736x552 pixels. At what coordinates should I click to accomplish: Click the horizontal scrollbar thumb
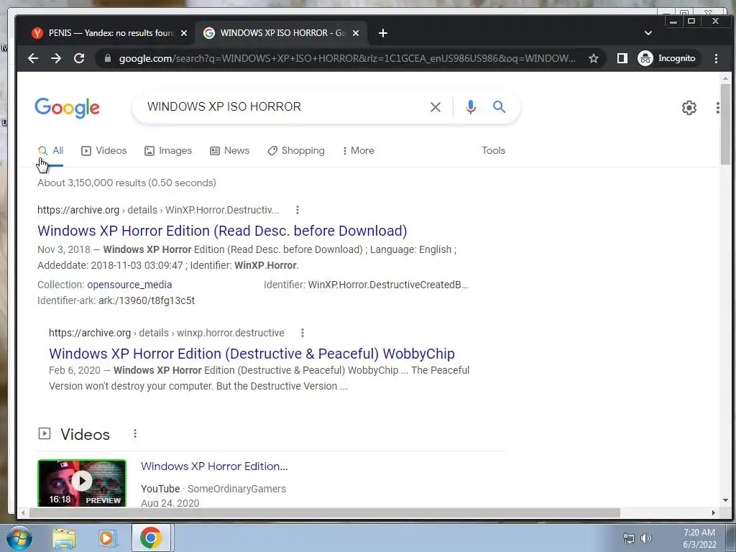click(325, 513)
